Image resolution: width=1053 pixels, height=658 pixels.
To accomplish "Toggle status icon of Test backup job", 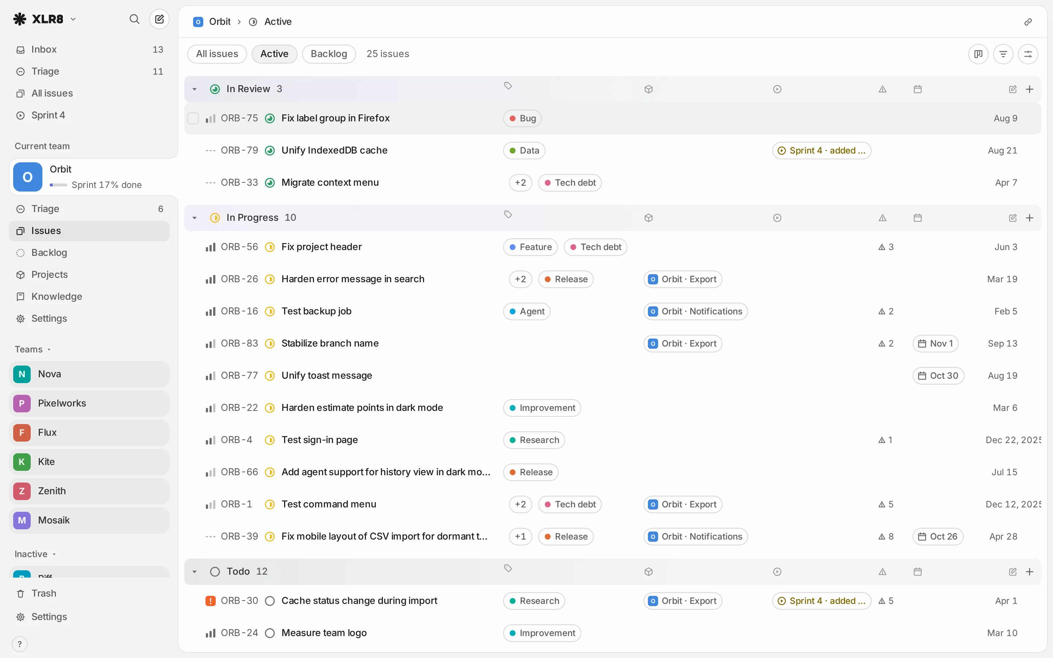I will coord(270,311).
